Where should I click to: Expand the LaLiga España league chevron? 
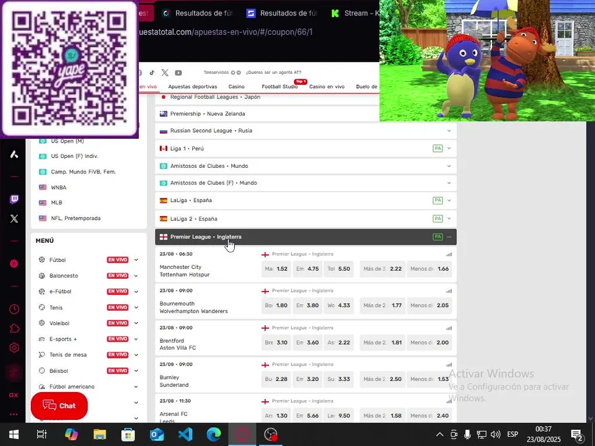click(x=449, y=200)
